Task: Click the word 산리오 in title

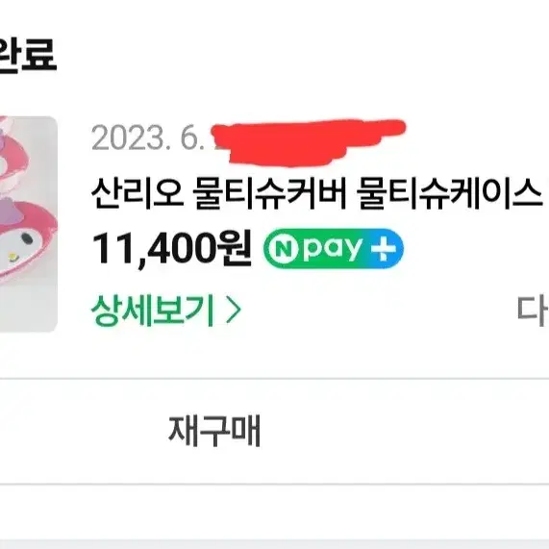Action: 137,193
